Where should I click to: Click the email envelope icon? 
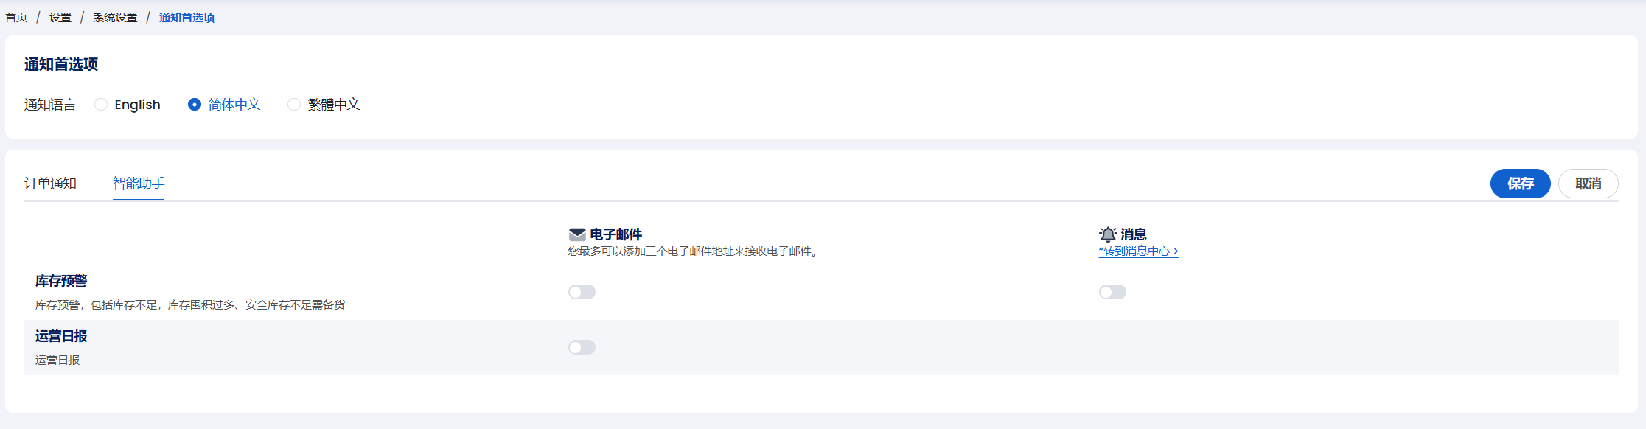(577, 234)
